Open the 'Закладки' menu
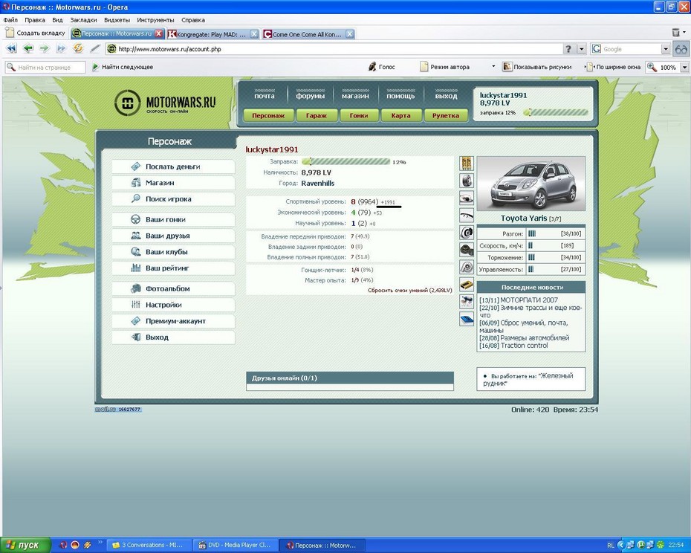This screenshot has height=553, width=691. coord(83,20)
